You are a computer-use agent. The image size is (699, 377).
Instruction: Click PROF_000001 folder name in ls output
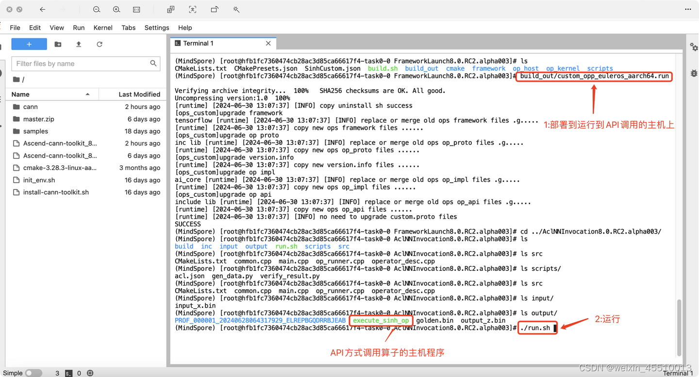(260, 320)
